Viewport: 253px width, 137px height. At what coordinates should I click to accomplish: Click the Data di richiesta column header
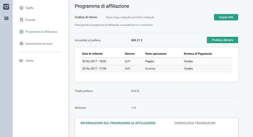click(92, 54)
